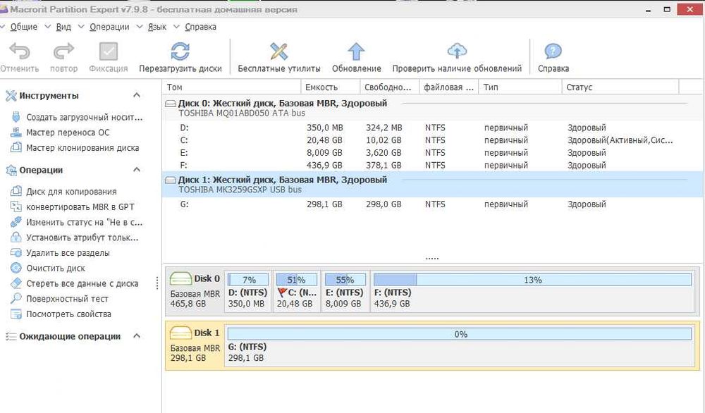Viewport: 705px width, 413px height.
Task: Click the horizontal splitter dots handle
Action: click(431, 259)
